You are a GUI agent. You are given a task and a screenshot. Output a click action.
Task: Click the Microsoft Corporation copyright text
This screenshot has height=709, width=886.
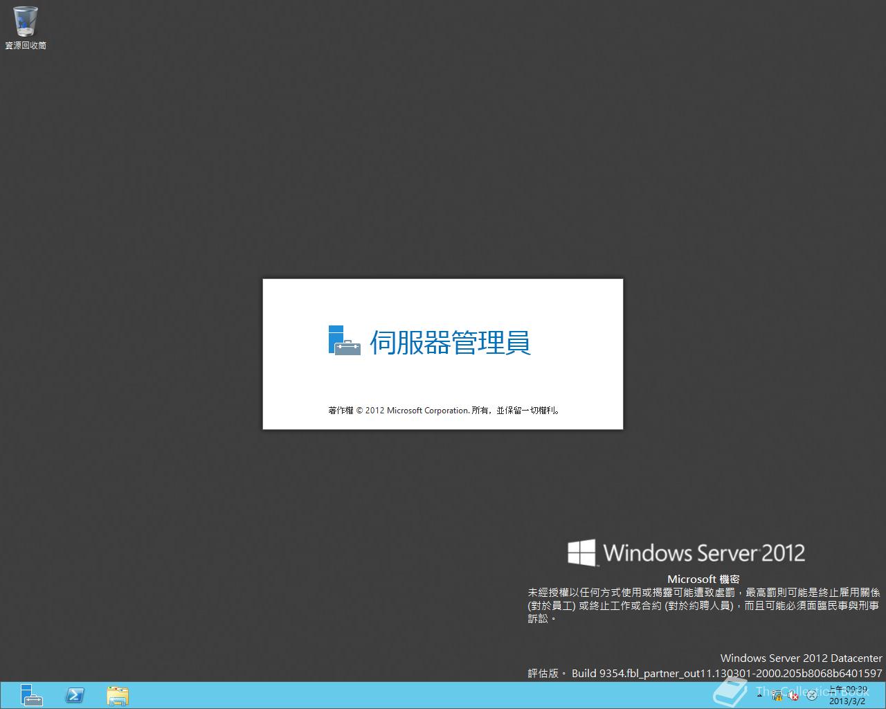click(x=444, y=411)
